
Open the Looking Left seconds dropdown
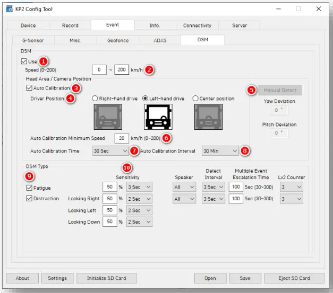tap(139, 210)
